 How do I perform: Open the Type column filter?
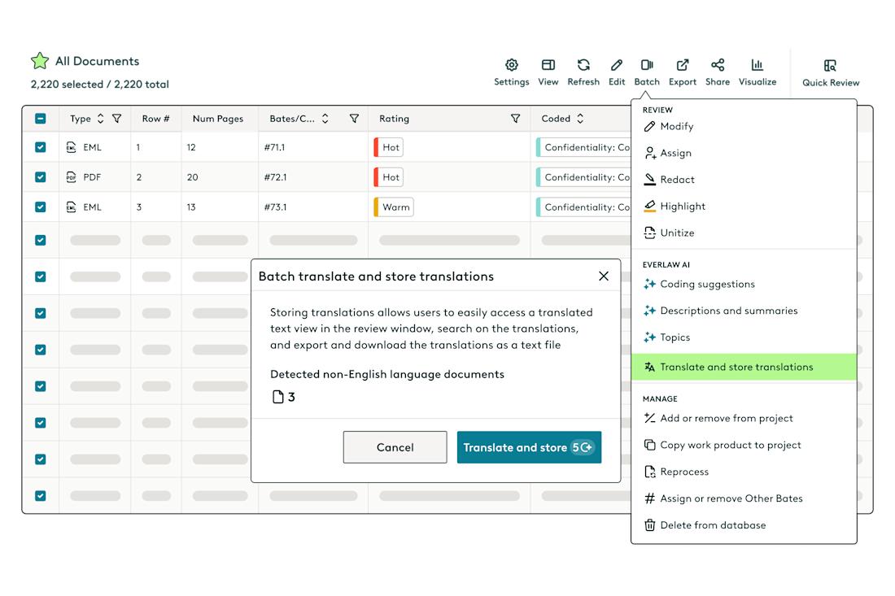tap(116, 119)
